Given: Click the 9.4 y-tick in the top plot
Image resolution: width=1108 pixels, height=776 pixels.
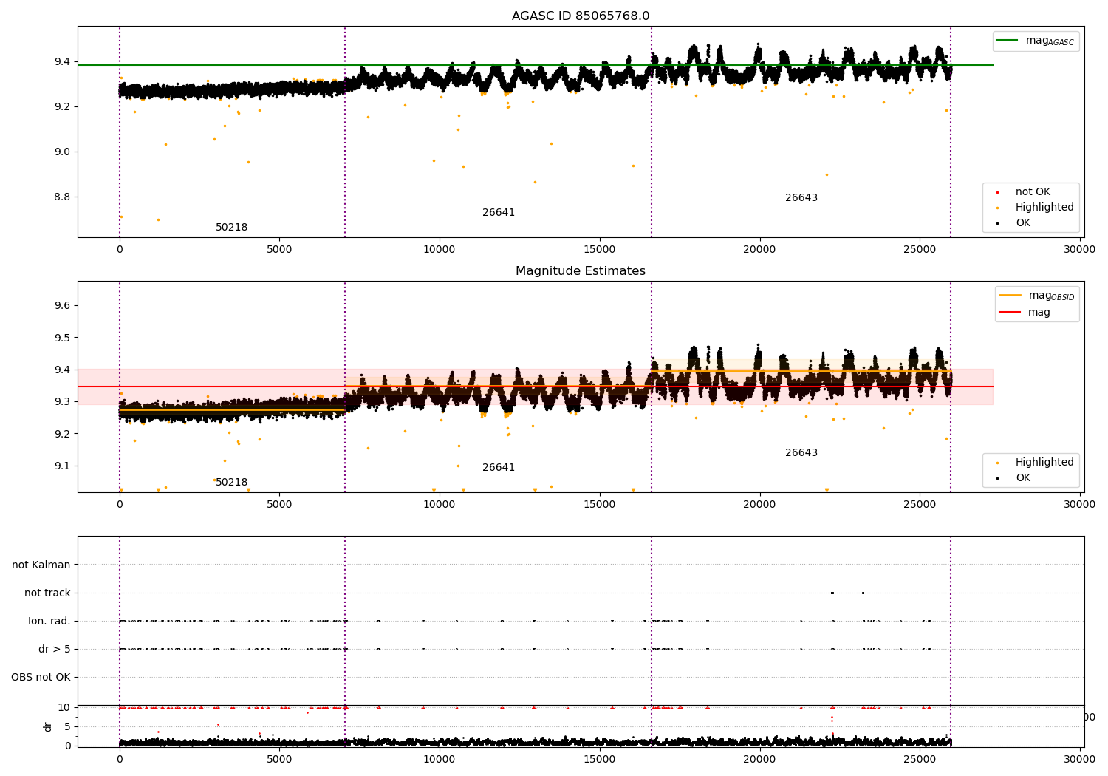Looking at the screenshot, I should pos(63,61).
